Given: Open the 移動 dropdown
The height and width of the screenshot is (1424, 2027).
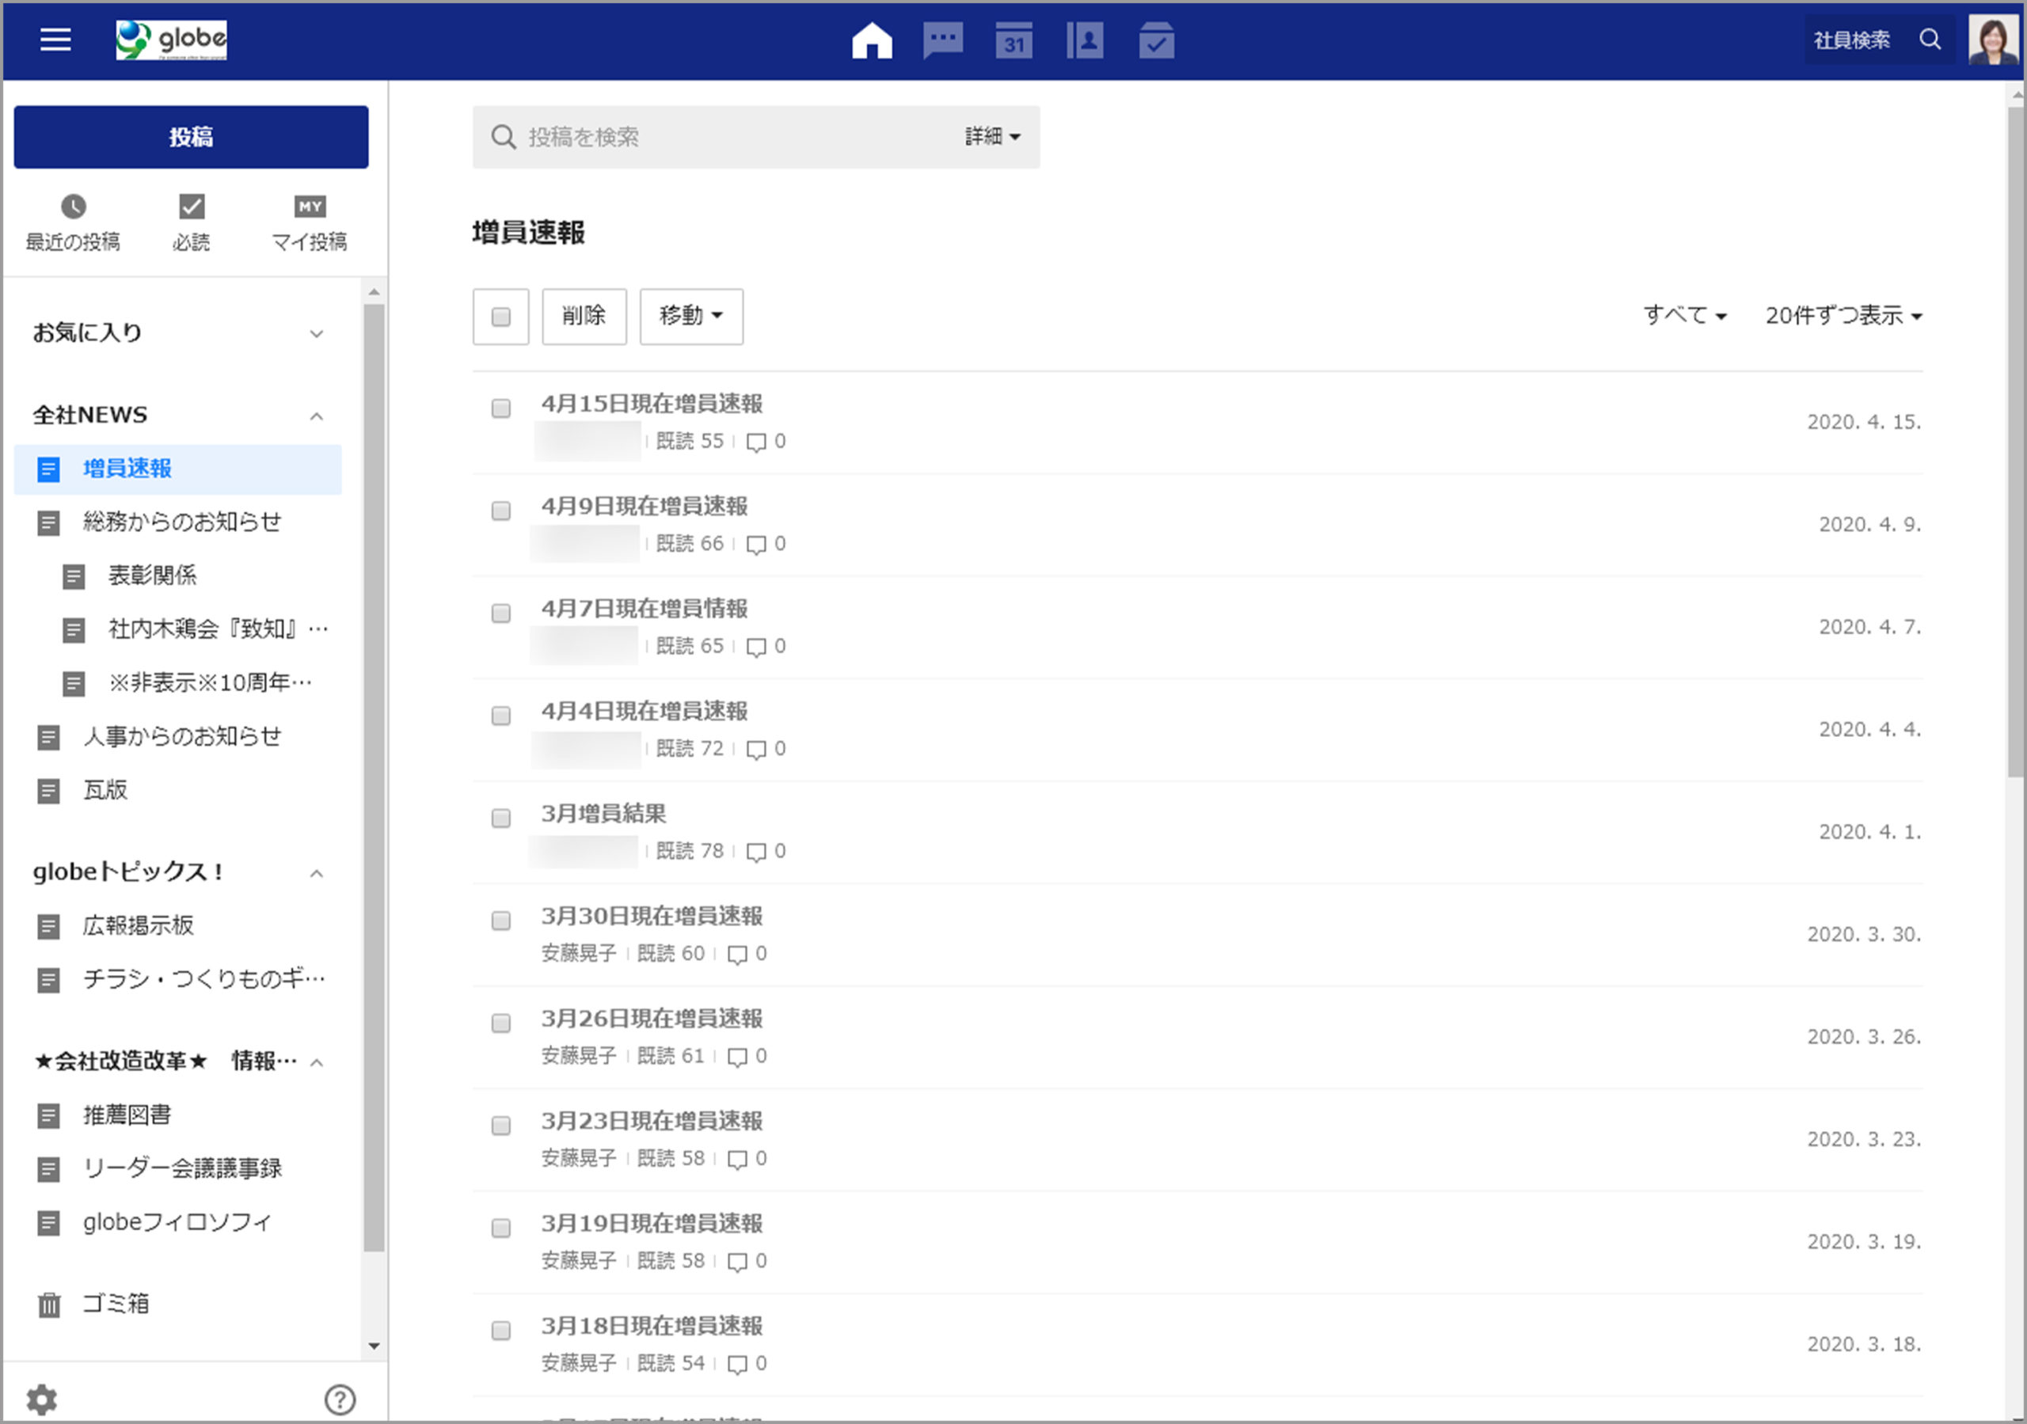Looking at the screenshot, I should click(x=690, y=316).
